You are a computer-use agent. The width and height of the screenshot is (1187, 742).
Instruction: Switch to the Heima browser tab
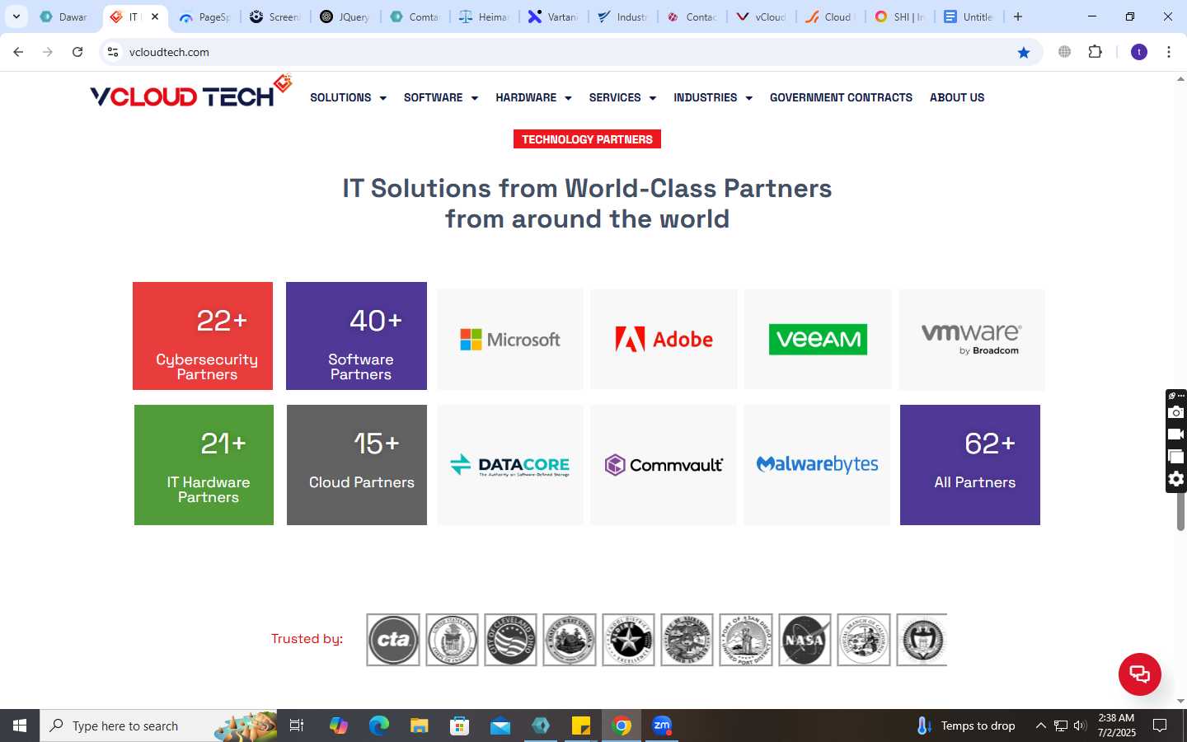pos(485,16)
